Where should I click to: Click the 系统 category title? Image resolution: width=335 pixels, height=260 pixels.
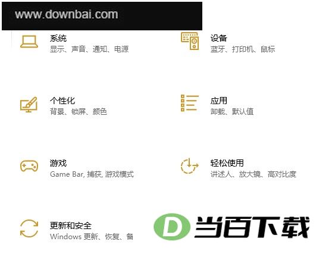click(x=58, y=38)
